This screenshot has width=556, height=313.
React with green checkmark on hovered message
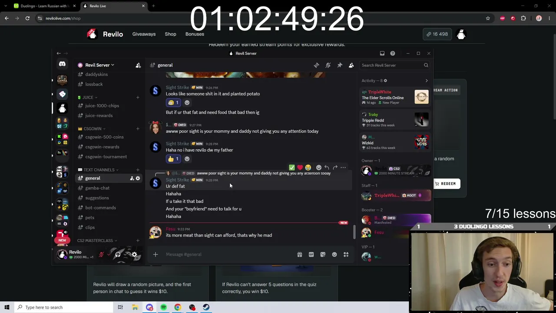click(292, 167)
